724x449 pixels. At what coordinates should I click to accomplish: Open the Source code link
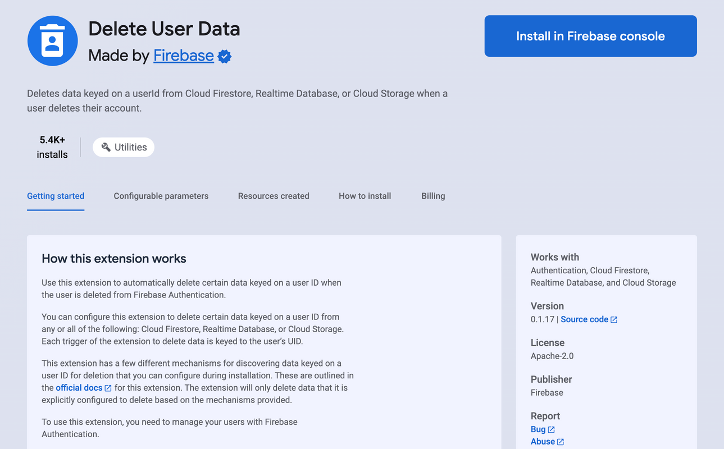pyautogui.click(x=584, y=319)
